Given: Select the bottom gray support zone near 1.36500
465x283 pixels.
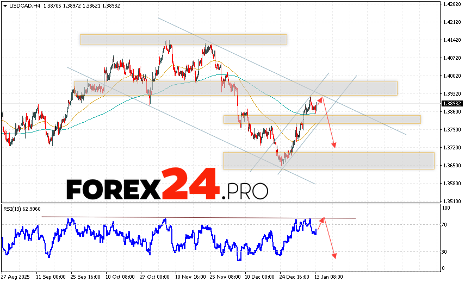Looking at the screenshot, I should point(328,160).
